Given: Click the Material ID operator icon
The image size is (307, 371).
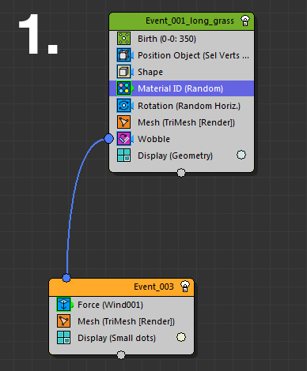Looking at the screenshot, I should 123,88.
